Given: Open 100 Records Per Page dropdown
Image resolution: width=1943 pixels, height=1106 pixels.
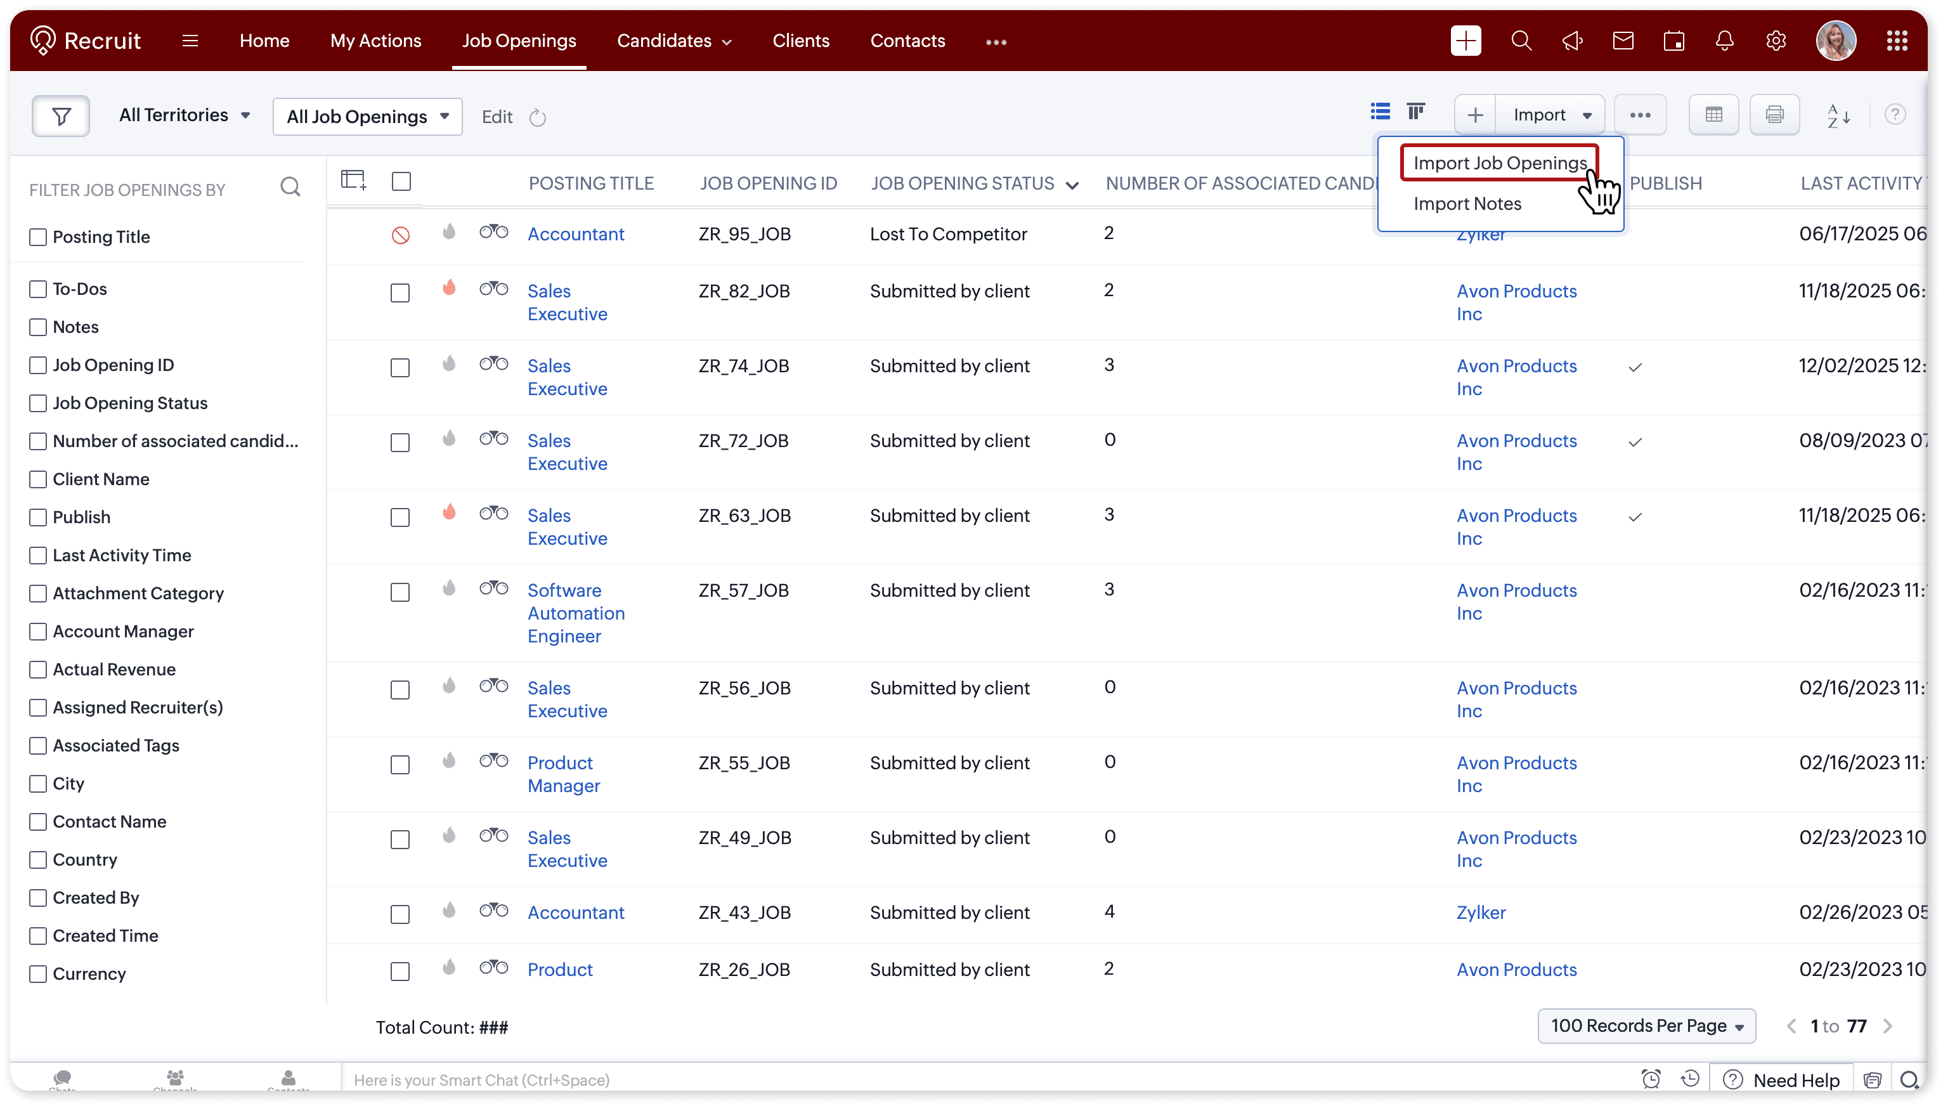Looking at the screenshot, I should click(x=1646, y=1026).
